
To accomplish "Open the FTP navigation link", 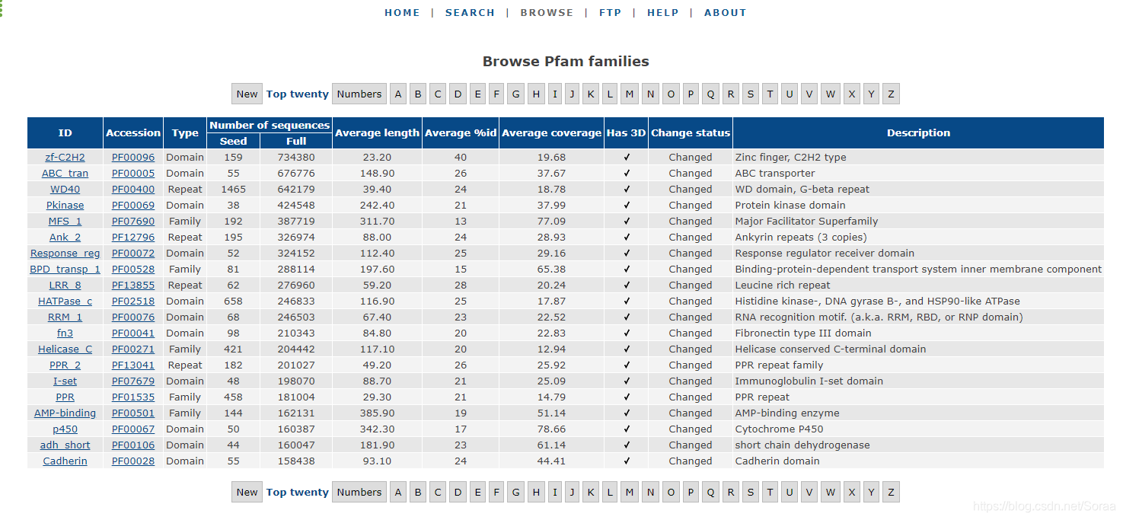I will 610,13.
